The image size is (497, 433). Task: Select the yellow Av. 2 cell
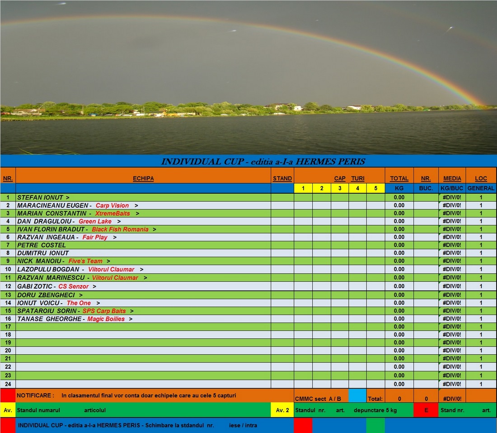[282, 410]
